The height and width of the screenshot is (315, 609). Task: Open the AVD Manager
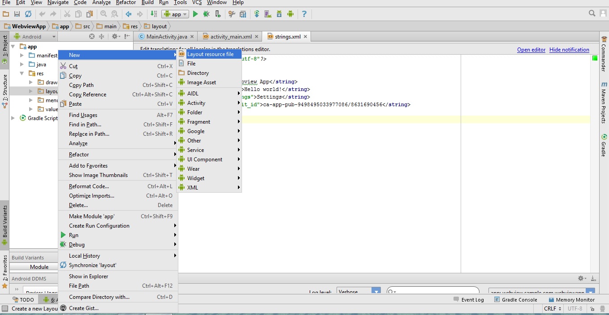tap(268, 14)
